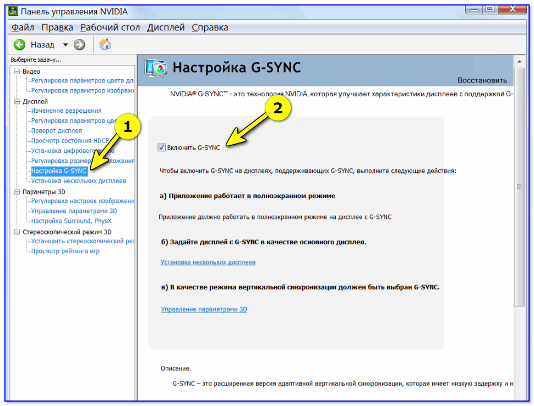Viewport: 534px width, 406px height.
Task: Open the Справка menu
Action: pyautogui.click(x=210, y=27)
